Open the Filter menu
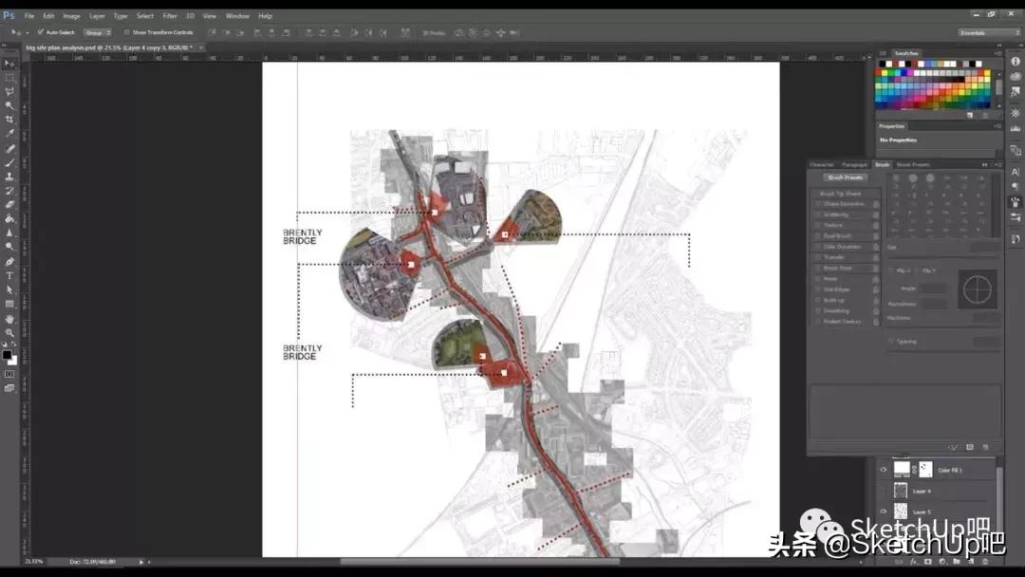1025x577 pixels. pyautogui.click(x=169, y=15)
